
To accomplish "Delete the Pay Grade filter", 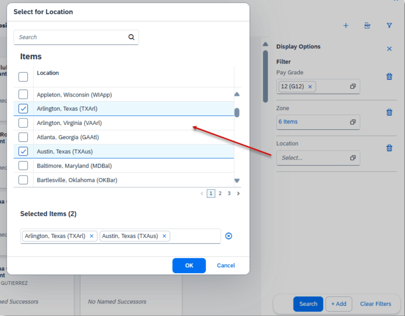I will [389, 77].
